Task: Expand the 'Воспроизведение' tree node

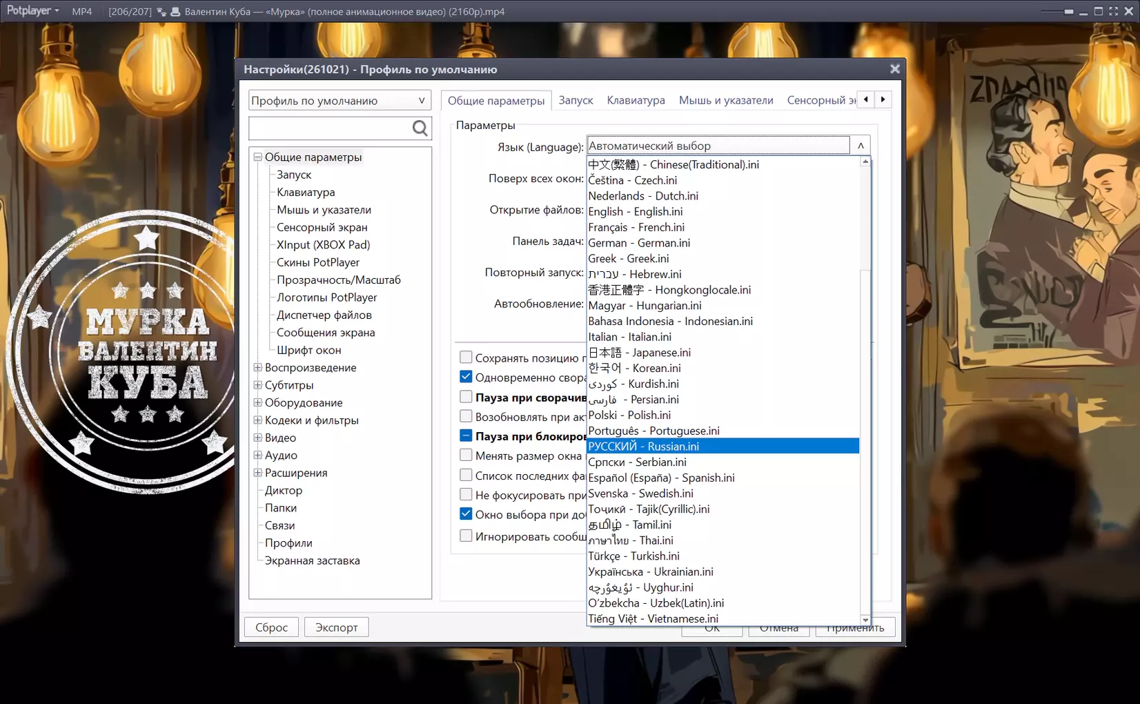Action: tap(257, 367)
